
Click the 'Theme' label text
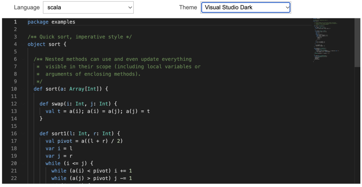click(188, 7)
